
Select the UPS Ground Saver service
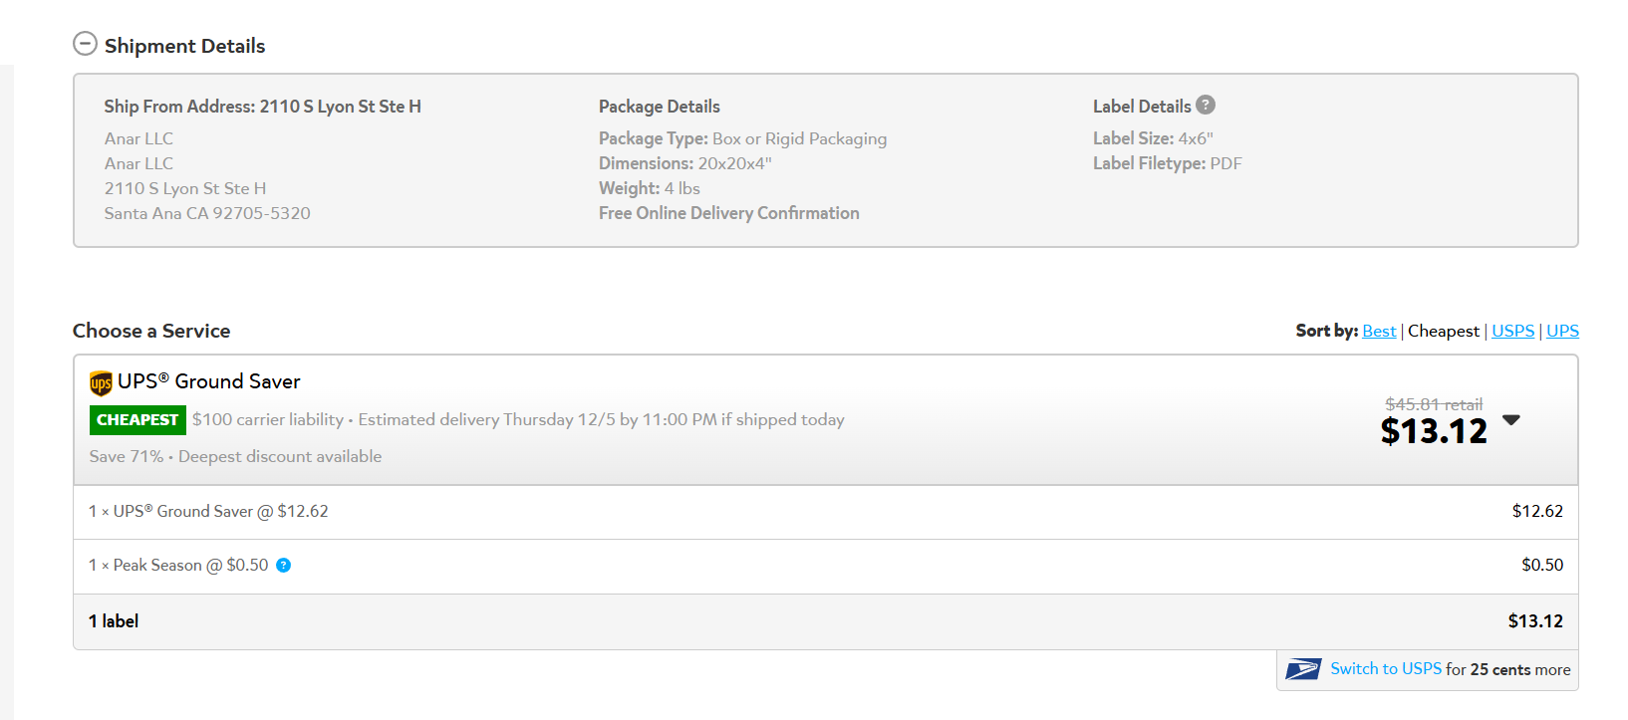tap(826, 420)
